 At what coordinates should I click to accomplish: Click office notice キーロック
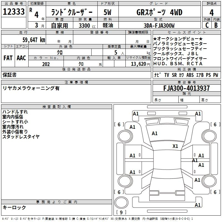coord(14,207)
